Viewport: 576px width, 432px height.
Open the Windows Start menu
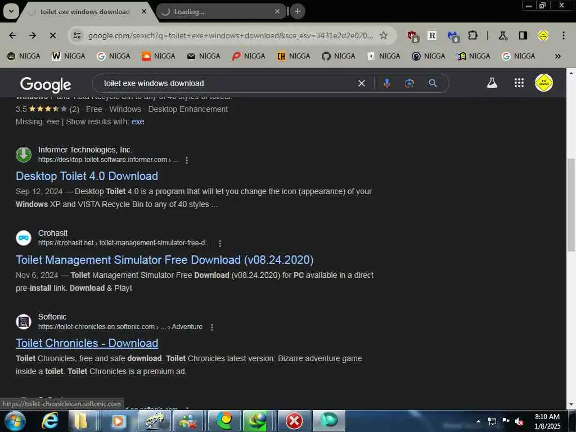14,421
